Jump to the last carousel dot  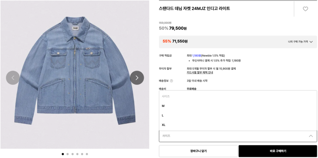pyautogui.click(x=87, y=154)
